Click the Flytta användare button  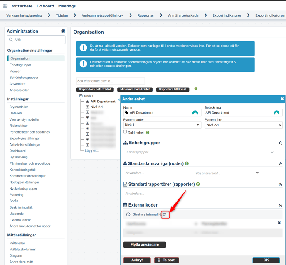(x=145, y=245)
